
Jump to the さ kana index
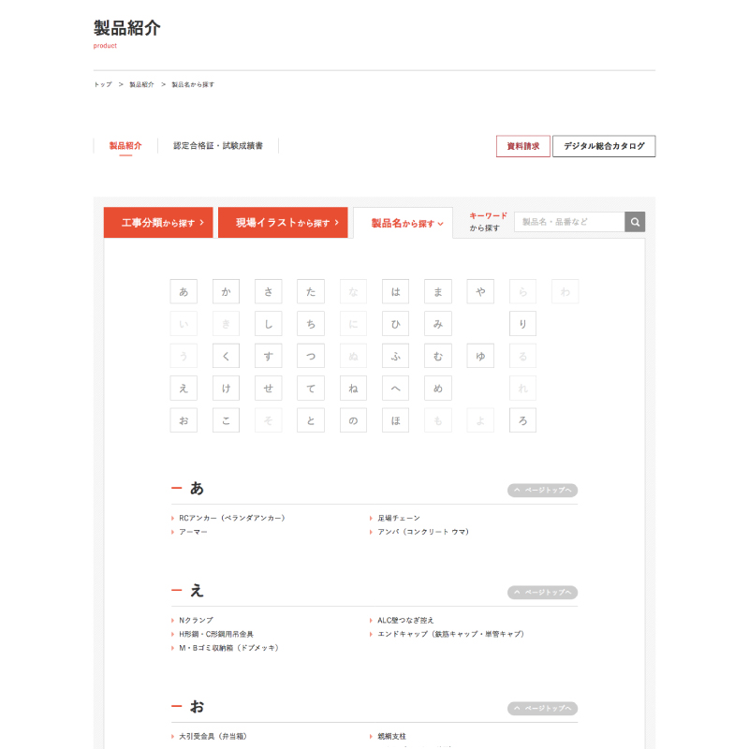click(269, 291)
